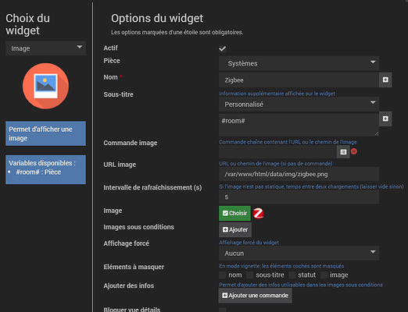The width and height of the screenshot is (408, 312).
Task: Click the empty Commande image input field
Action: (277, 152)
